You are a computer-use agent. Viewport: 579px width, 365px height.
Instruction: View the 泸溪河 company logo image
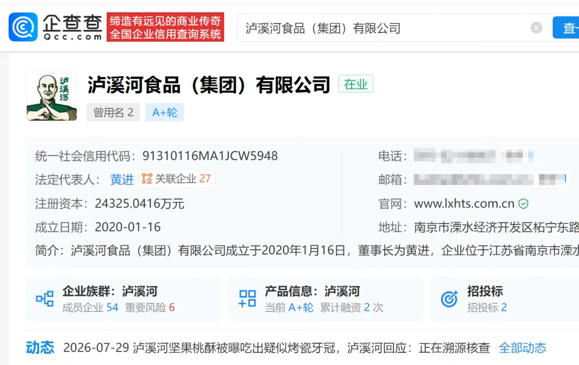(51, 95)
